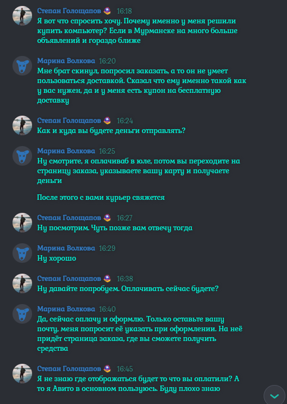Click the 16:38 timestamp
Screen dimensions: 287x404
(125, 279)
